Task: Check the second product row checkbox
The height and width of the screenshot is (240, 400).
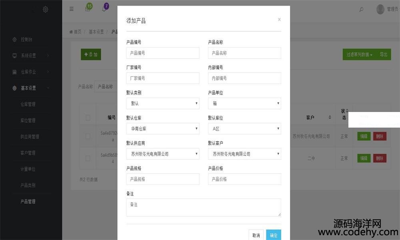Action: [x=88, y=158]
